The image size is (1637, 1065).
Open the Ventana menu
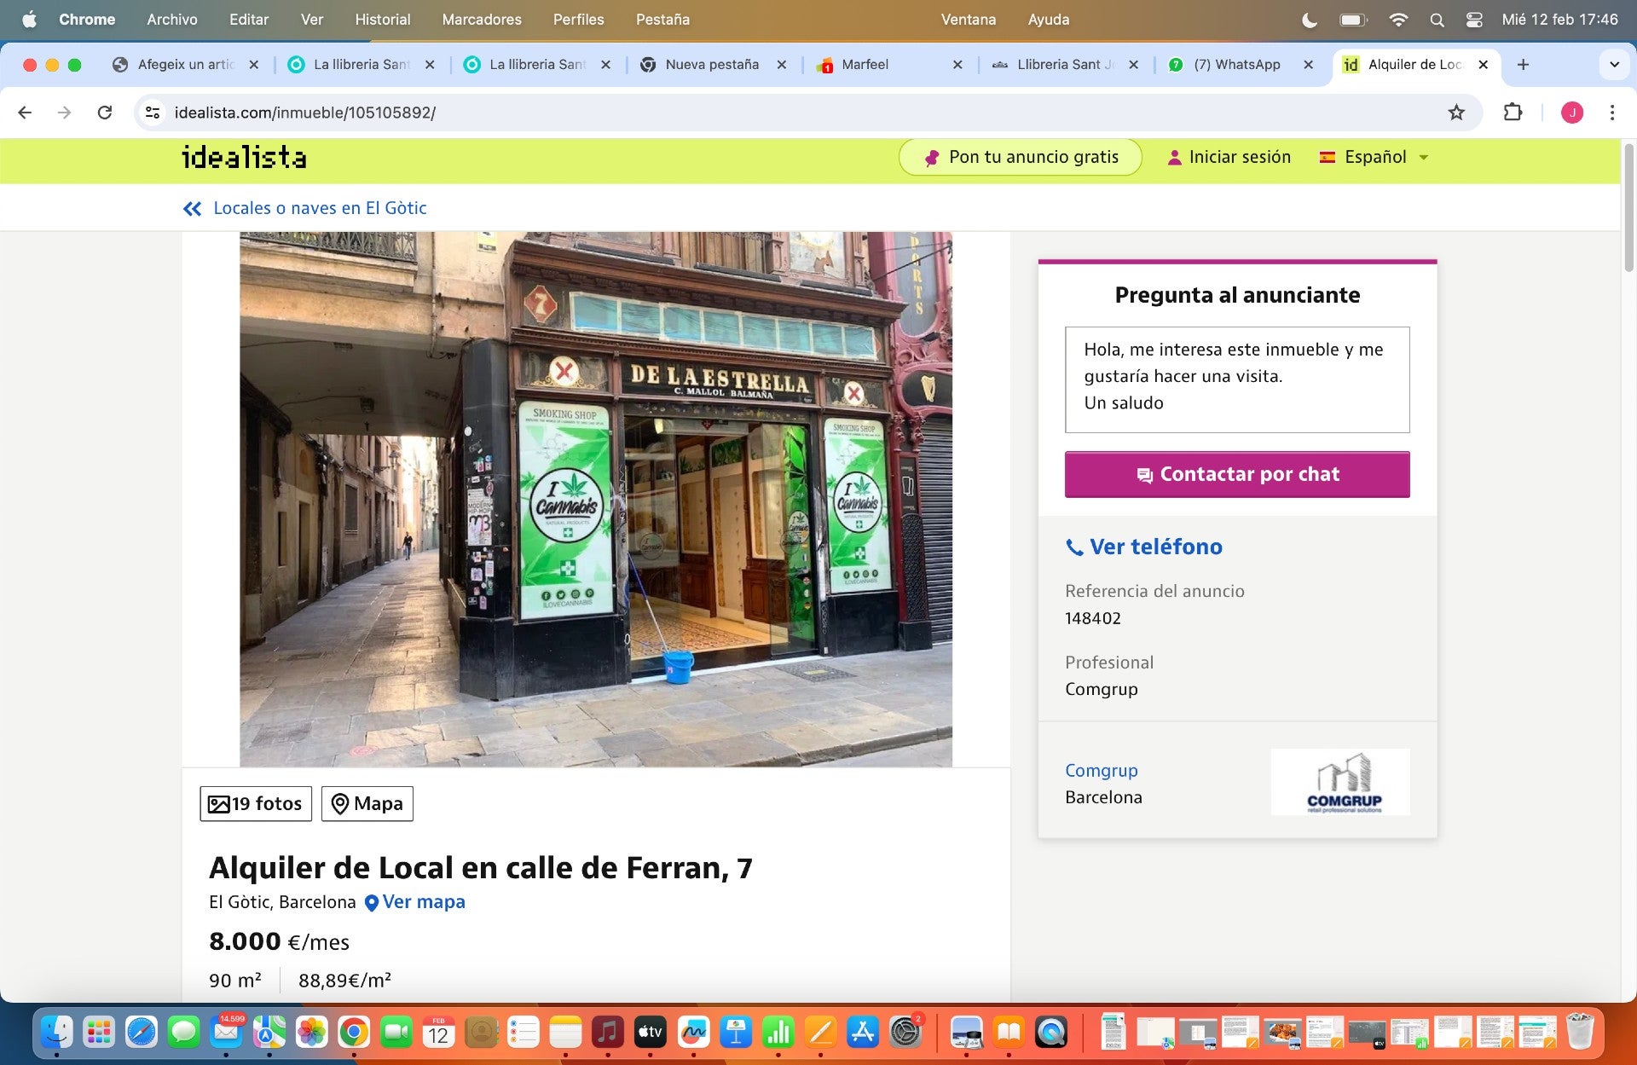[968, 19]
